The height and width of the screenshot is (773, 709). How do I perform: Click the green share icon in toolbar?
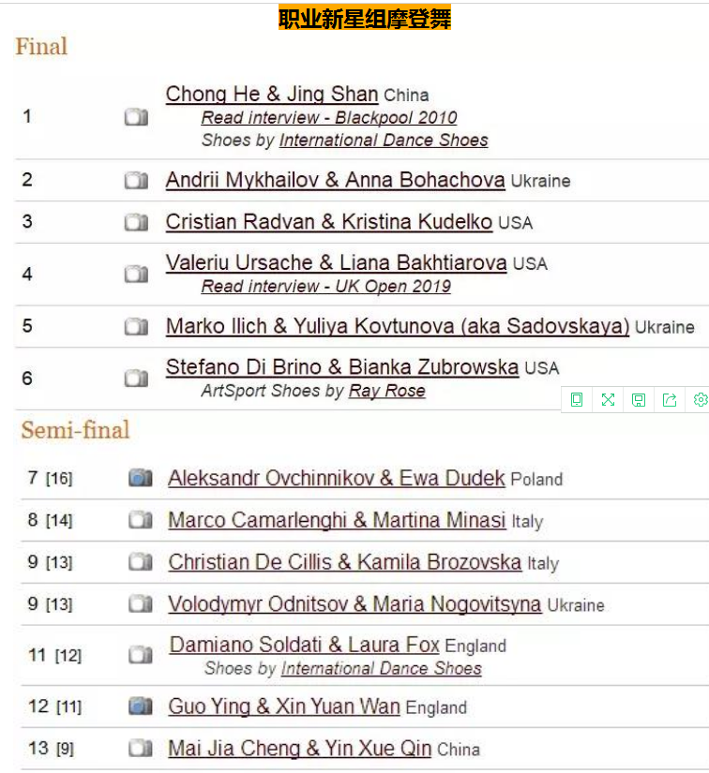670,399
